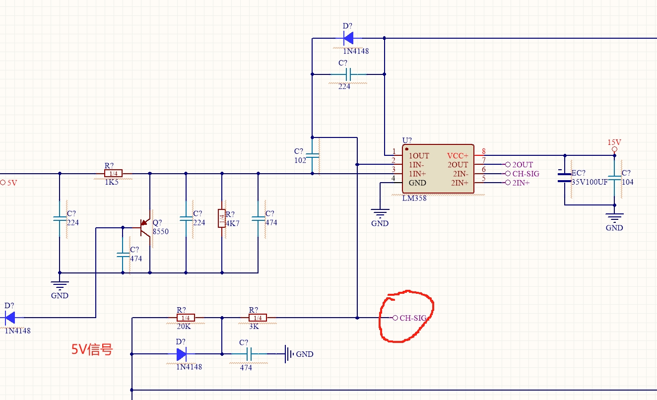Select the 2OUT port on pin 7

tap(519, 164)
